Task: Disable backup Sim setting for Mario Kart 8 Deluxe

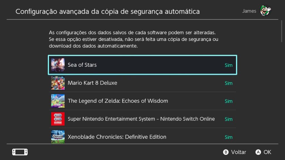Action: point(229,83)
